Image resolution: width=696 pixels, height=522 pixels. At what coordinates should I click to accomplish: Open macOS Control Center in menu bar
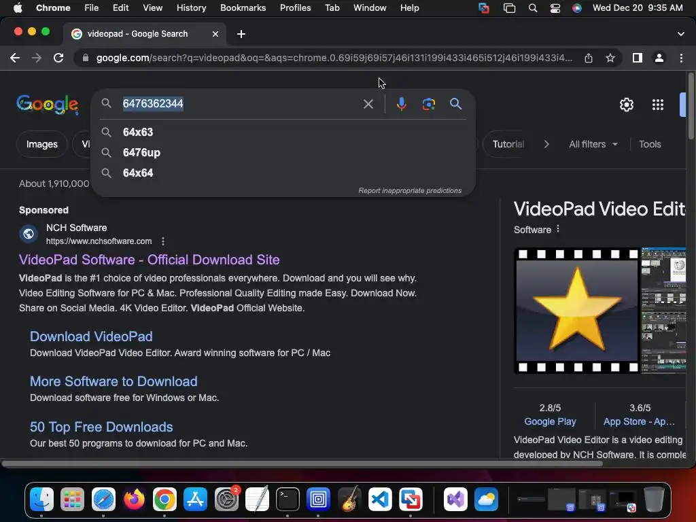coord(555,8)
